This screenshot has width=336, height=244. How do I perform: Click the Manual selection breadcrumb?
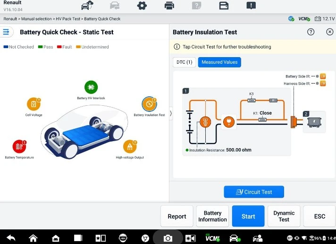tap(36, 19)
